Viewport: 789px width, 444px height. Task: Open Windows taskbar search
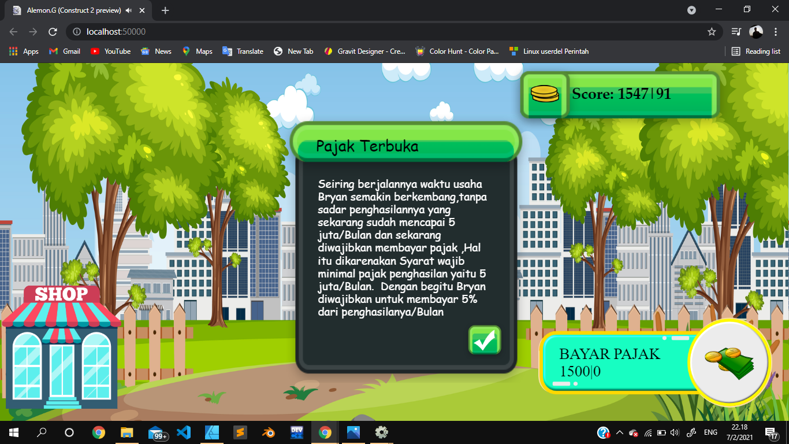42,432
